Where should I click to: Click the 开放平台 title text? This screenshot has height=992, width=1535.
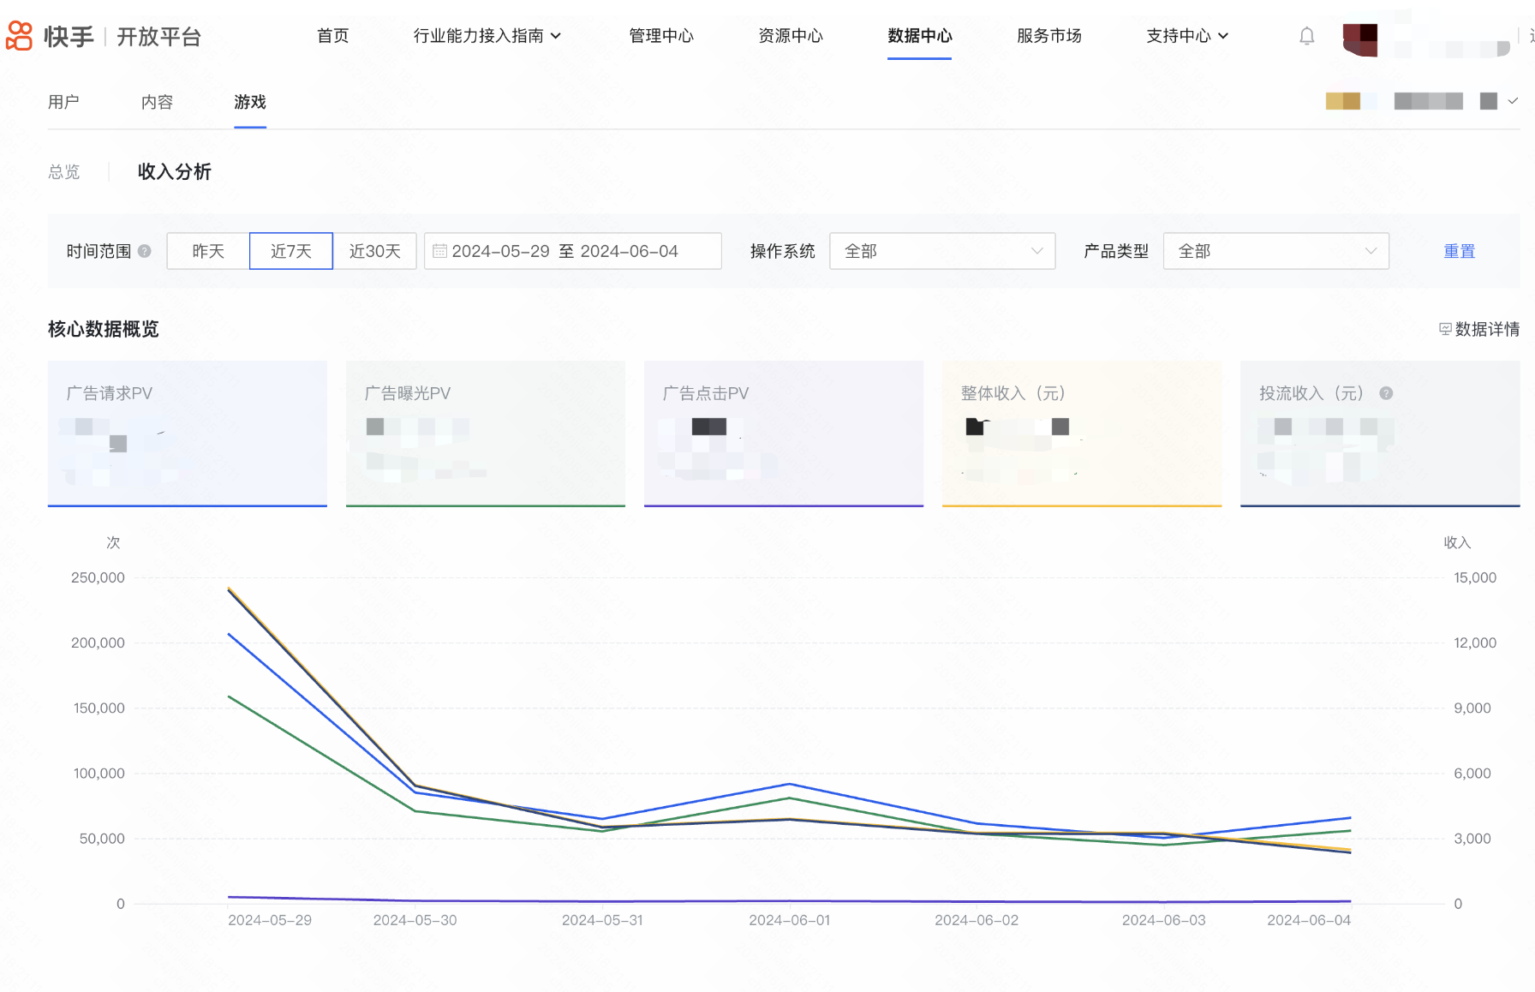click(x=159, y=37)
